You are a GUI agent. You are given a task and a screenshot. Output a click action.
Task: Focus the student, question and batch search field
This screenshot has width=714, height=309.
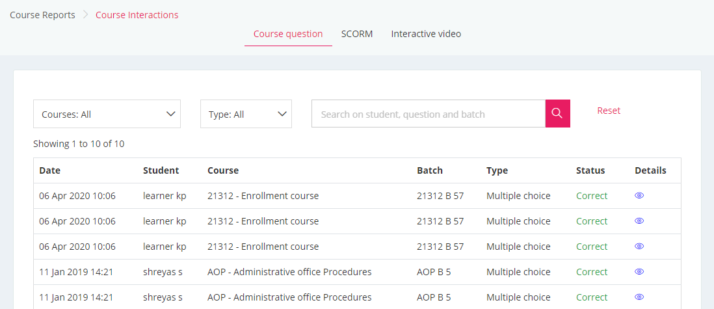click(x=429, y=114)
